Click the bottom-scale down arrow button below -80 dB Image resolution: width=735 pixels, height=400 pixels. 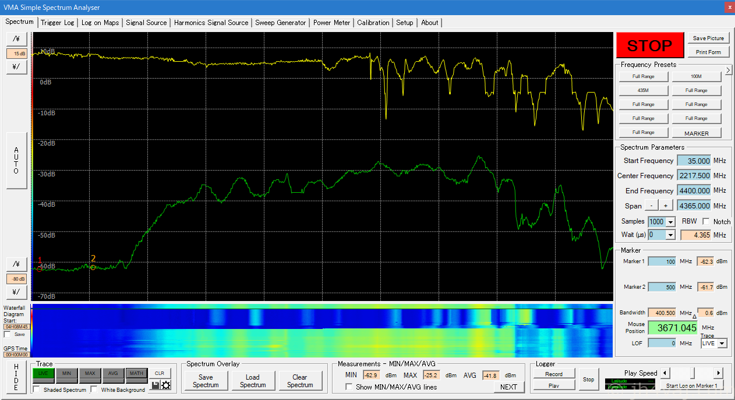tap(17, 292)
